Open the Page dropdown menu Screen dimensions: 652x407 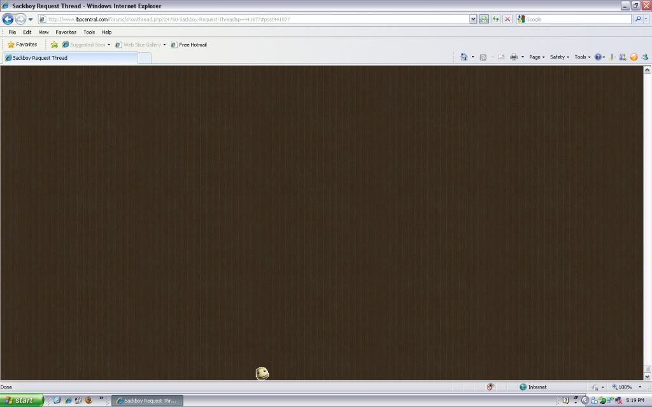coord(537,57)
